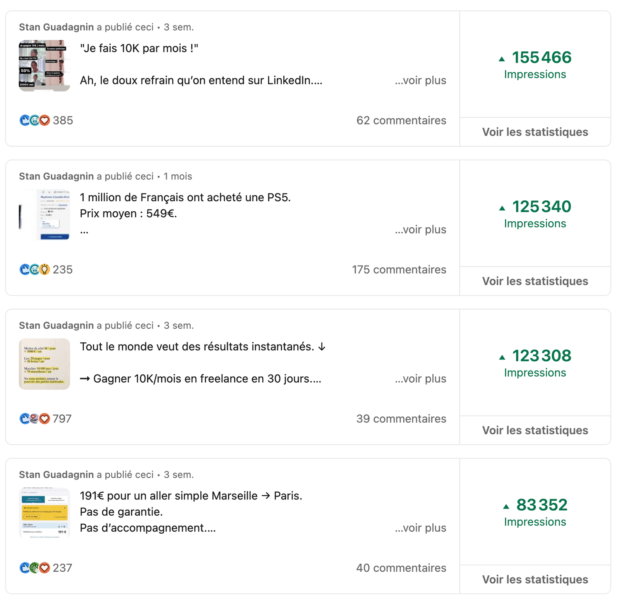Open the 62 commentaires link
Viewport: 626px width, 603px height.
(401, 121)
